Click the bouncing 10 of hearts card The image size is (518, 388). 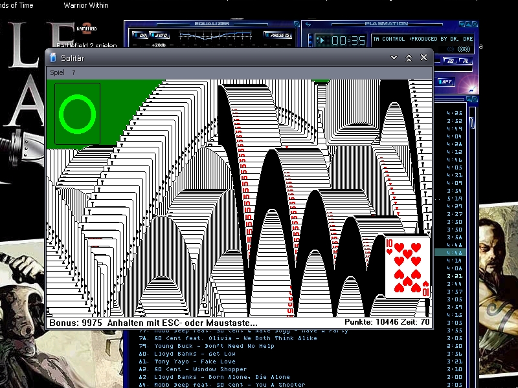[407, 266]
